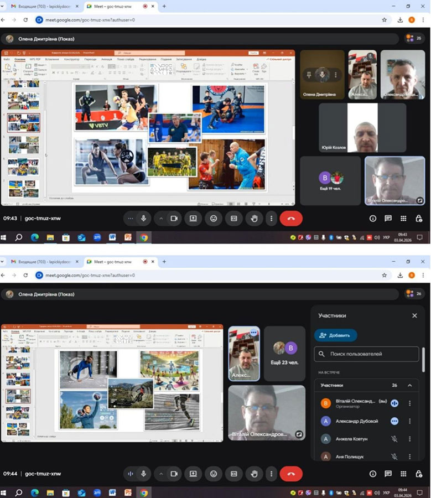
Task: Click the Поиск пользователей search field
Action: point(367,354)
